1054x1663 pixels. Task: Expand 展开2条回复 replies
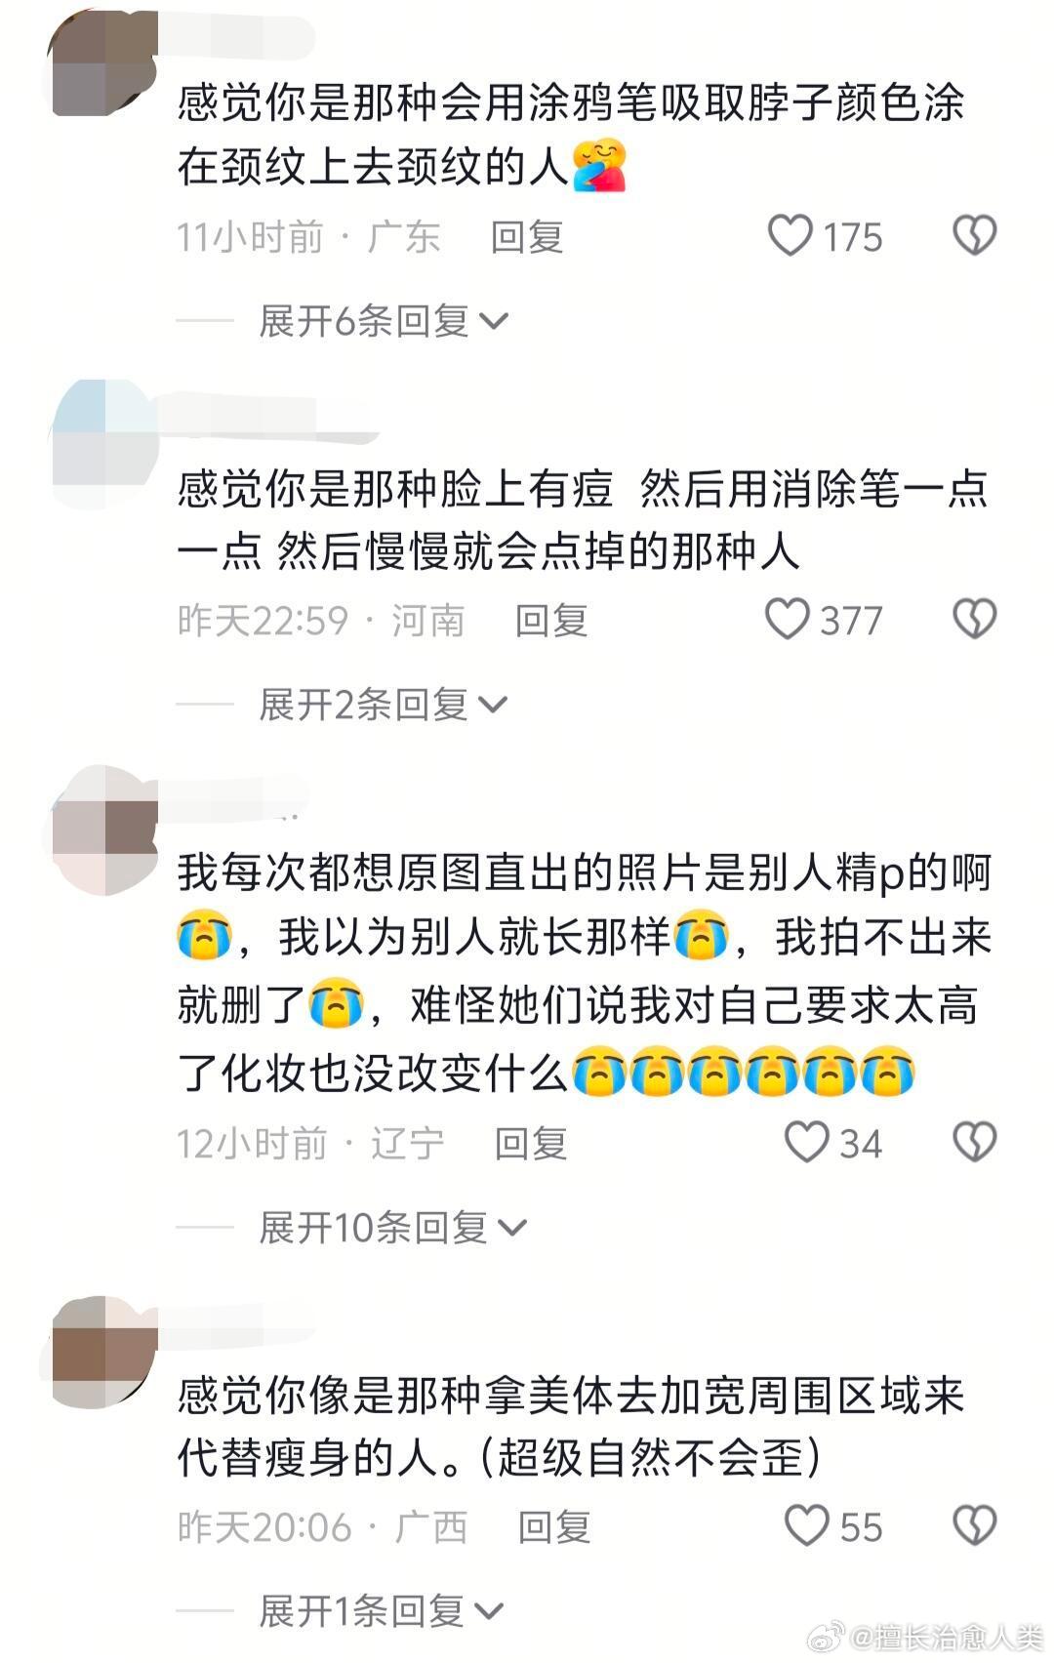click(x=384, y=705)
